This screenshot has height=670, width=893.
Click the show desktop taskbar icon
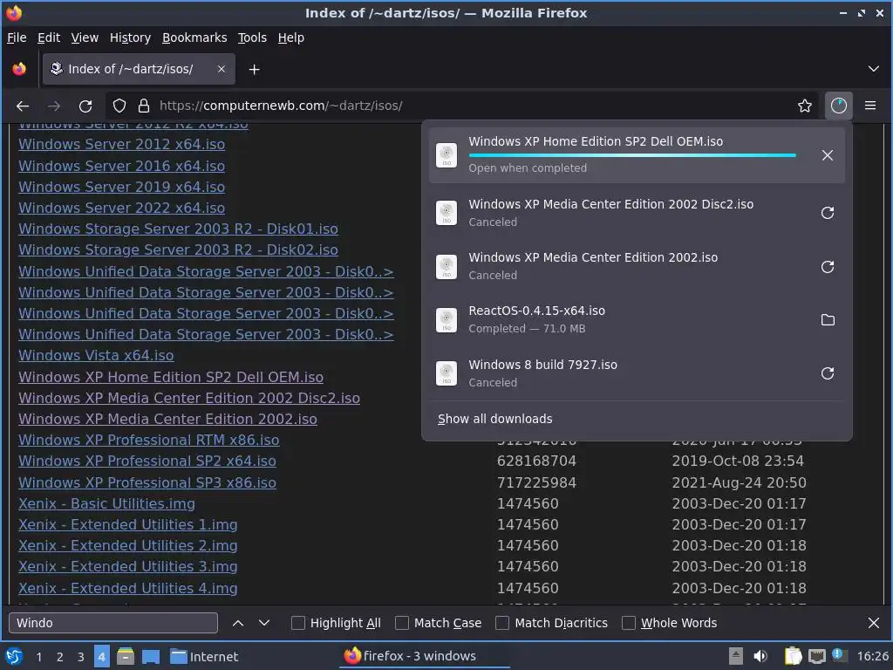151,656
